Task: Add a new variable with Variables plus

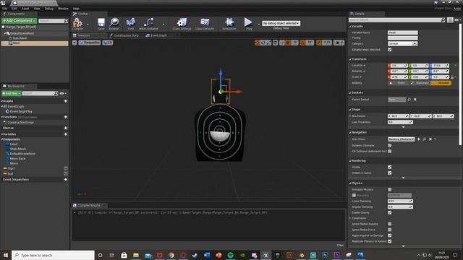Action: click(66, 134)
